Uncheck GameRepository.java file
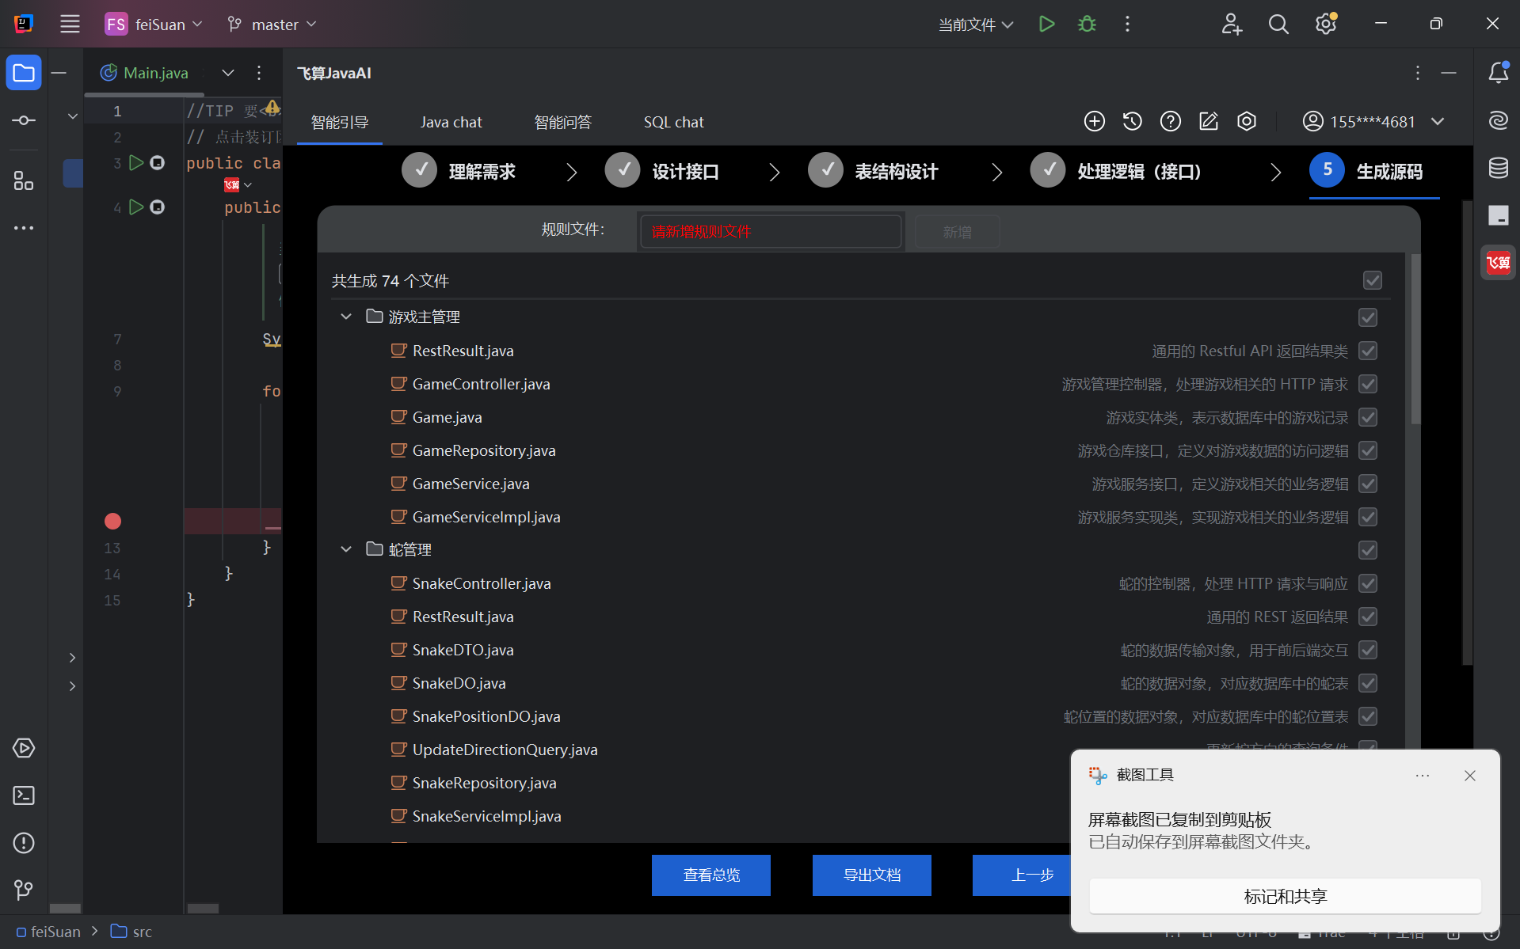 click(x=1368, y=450)
